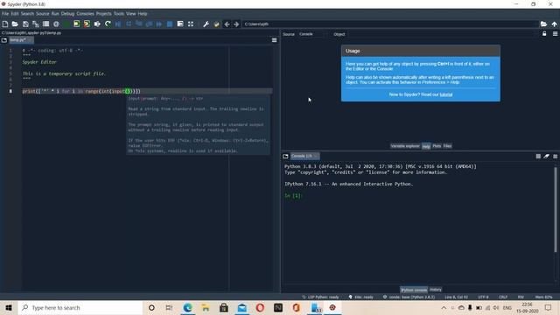Toggle the Help pane lock icon
The image size is (560, 315).
pyautogui.click(x=544, y=33)
